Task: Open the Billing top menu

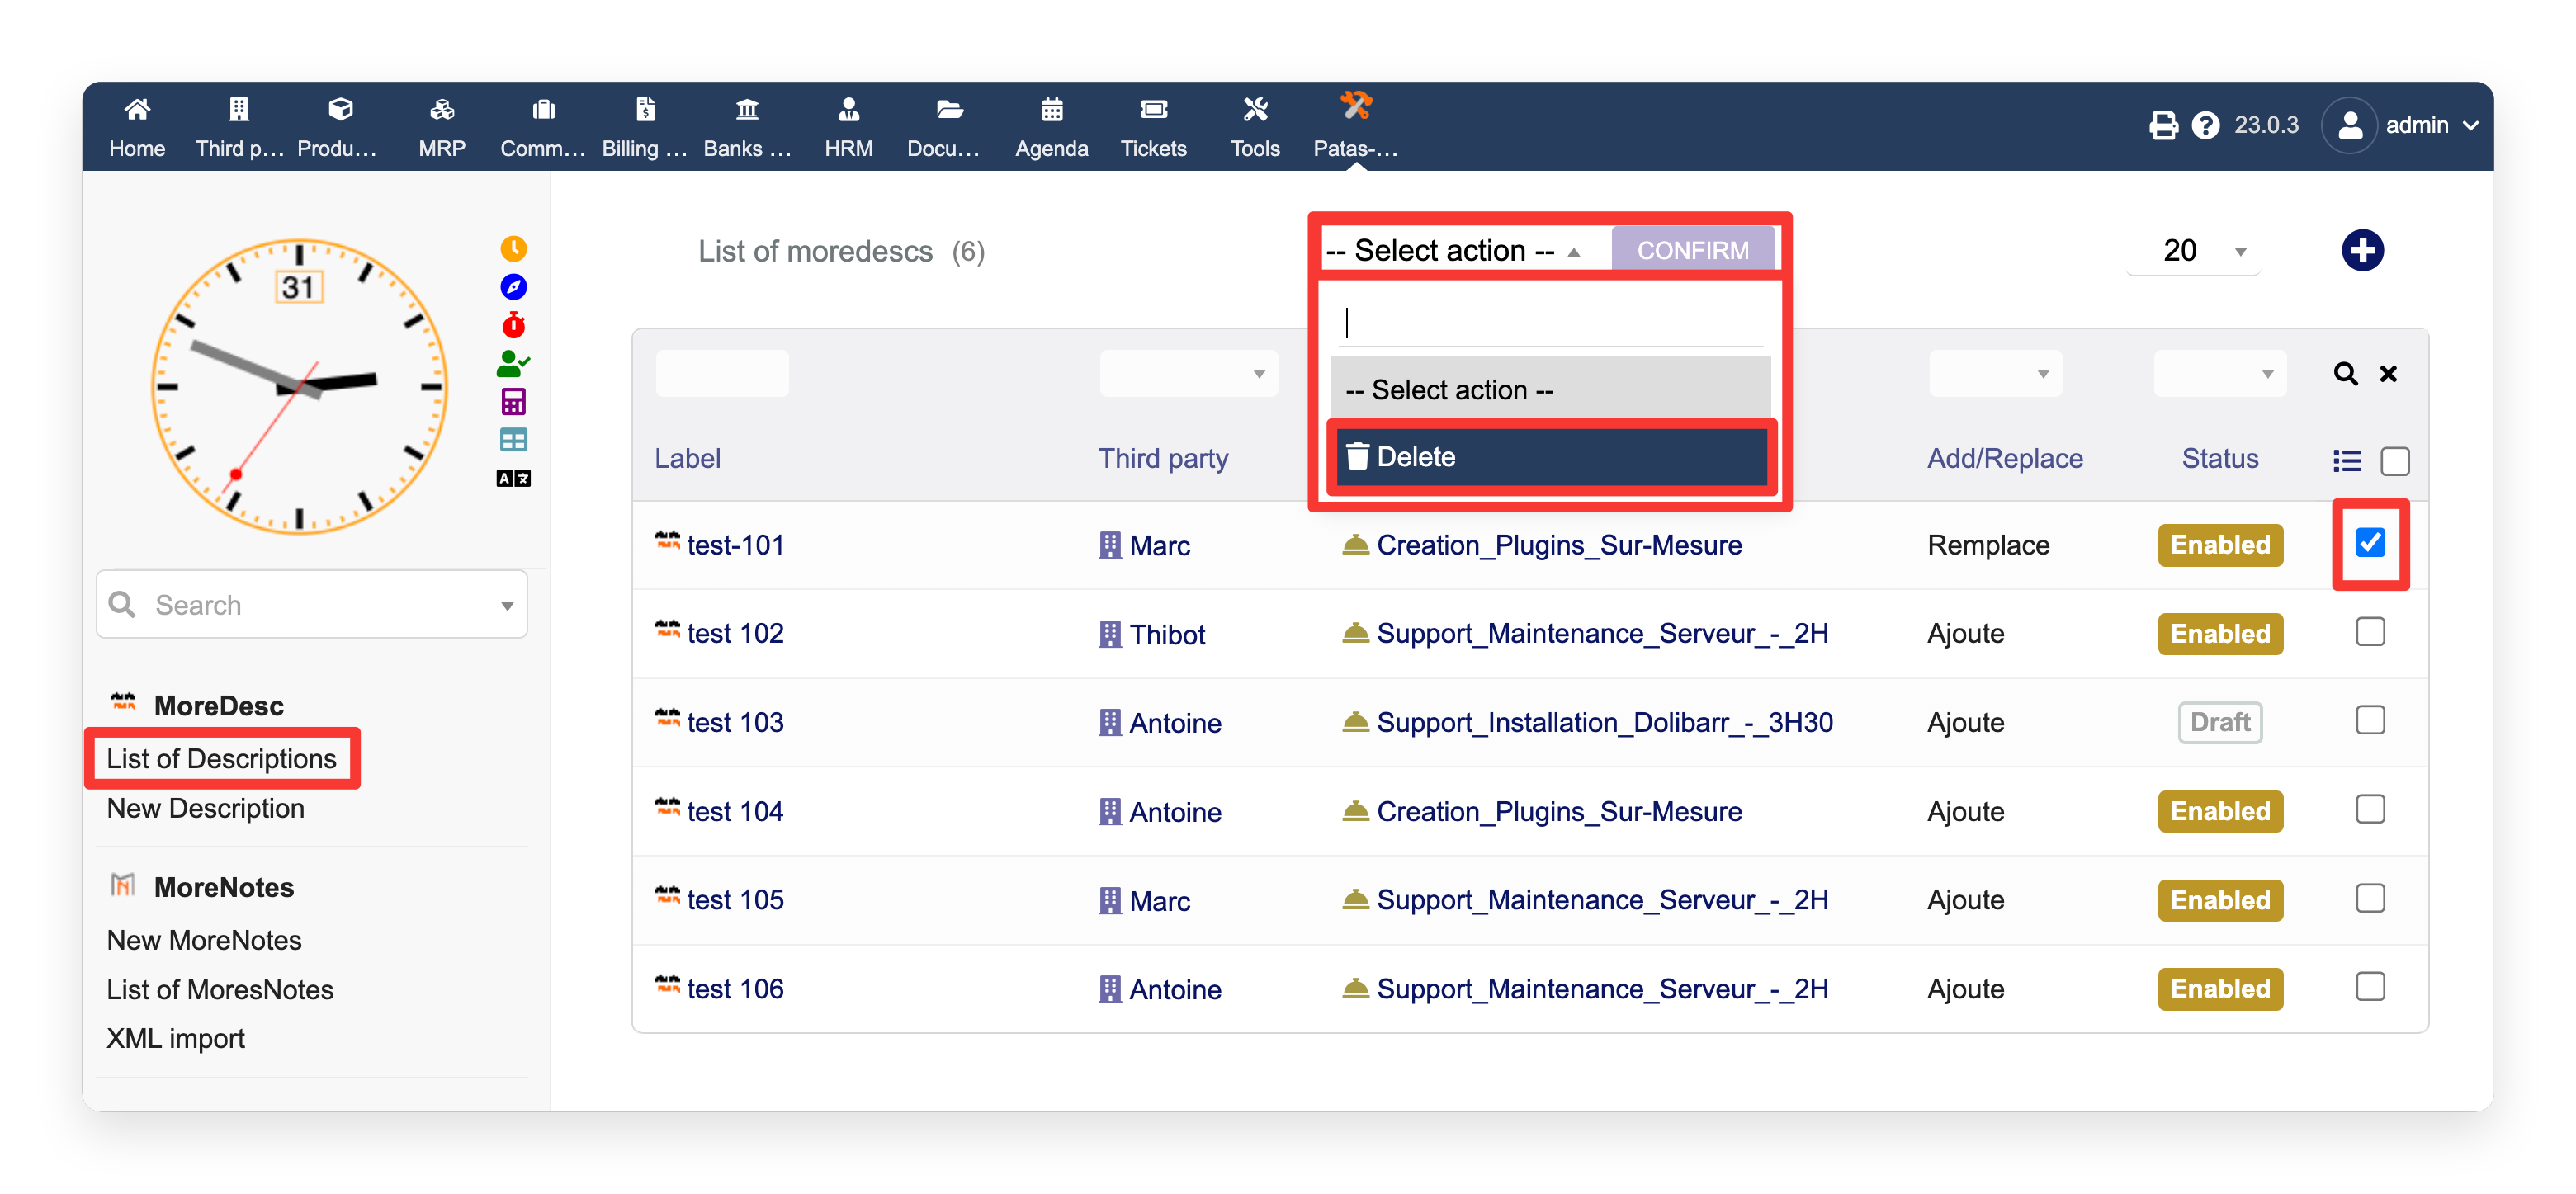Action: coord(645,127)
